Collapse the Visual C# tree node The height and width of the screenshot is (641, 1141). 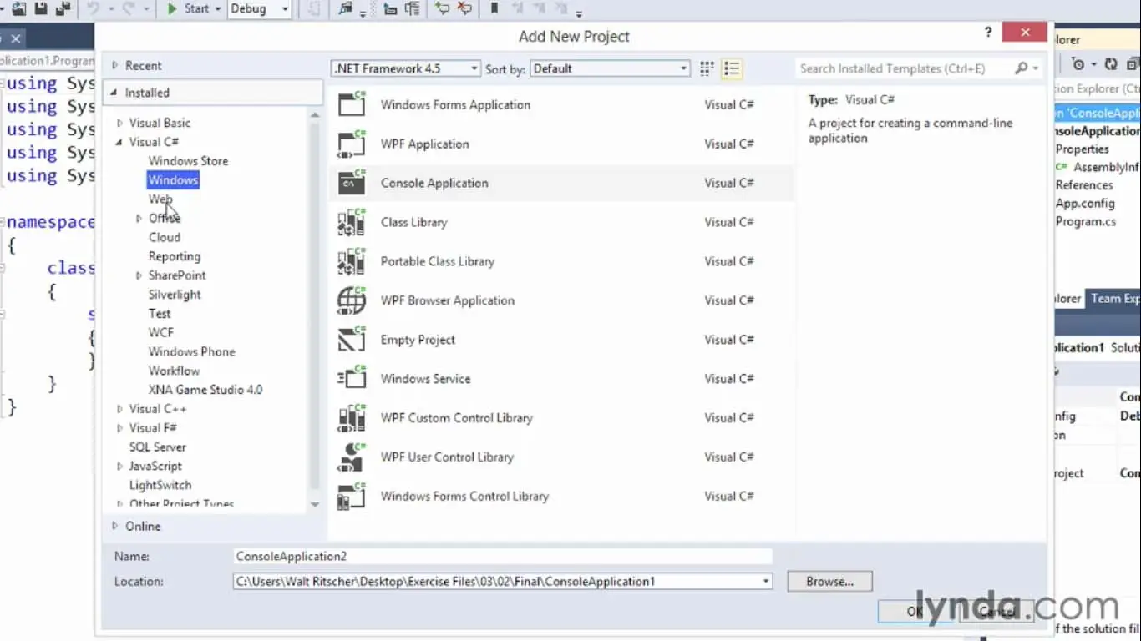coord(120,142)
